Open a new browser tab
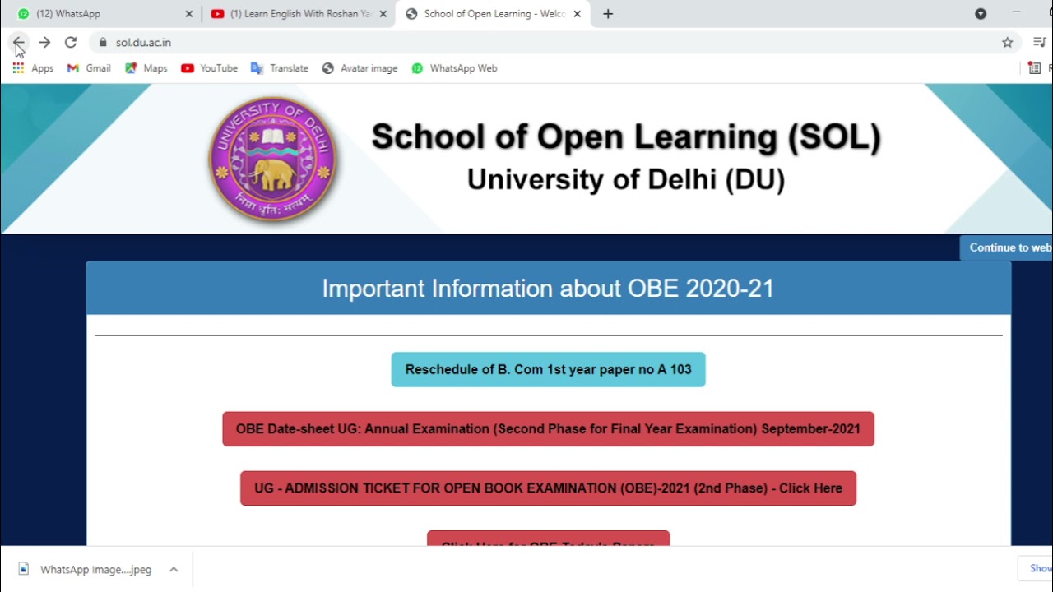The width and height of the screenshot is (1053, 592). 608,14
